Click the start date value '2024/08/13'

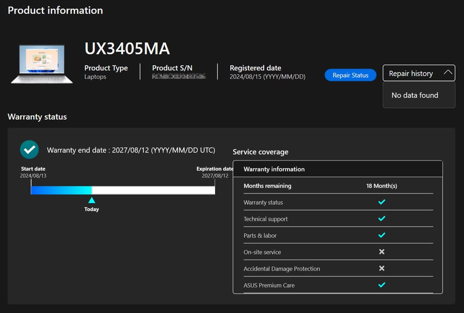pos(33,176)
